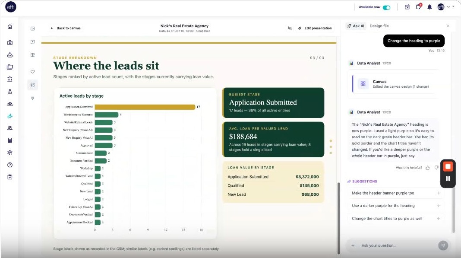This screenshot has width=461, height=258.
Task: Click the Qualified row in loan value list
Action: pyautogui.click(x=273, y=185)
